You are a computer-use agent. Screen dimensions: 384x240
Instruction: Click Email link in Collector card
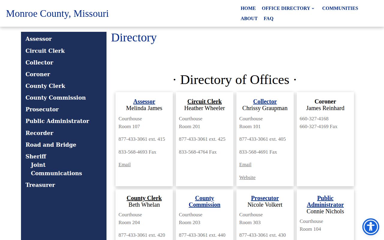tap(245, 164)
